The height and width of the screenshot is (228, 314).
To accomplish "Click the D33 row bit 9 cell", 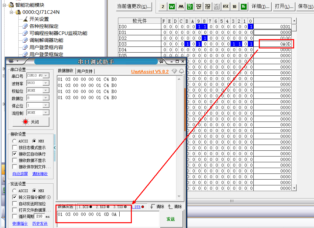I will pos(199,44).
